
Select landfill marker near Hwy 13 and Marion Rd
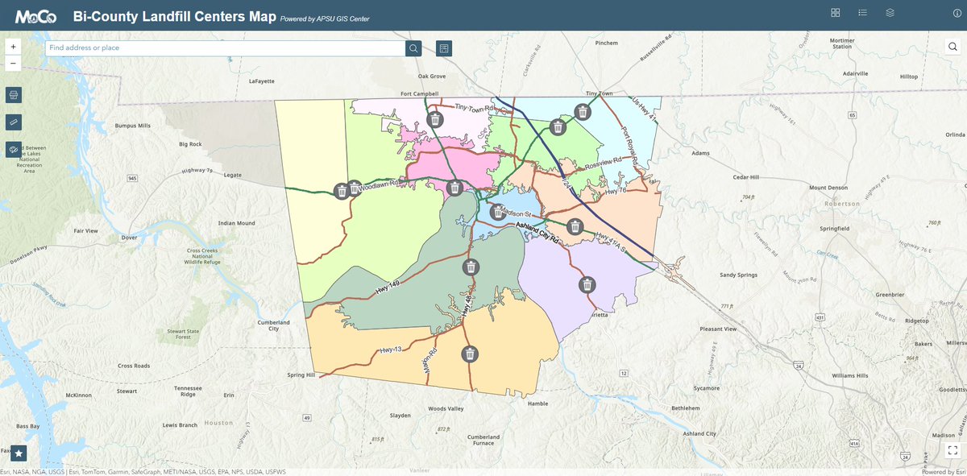[x=470, y=354]
